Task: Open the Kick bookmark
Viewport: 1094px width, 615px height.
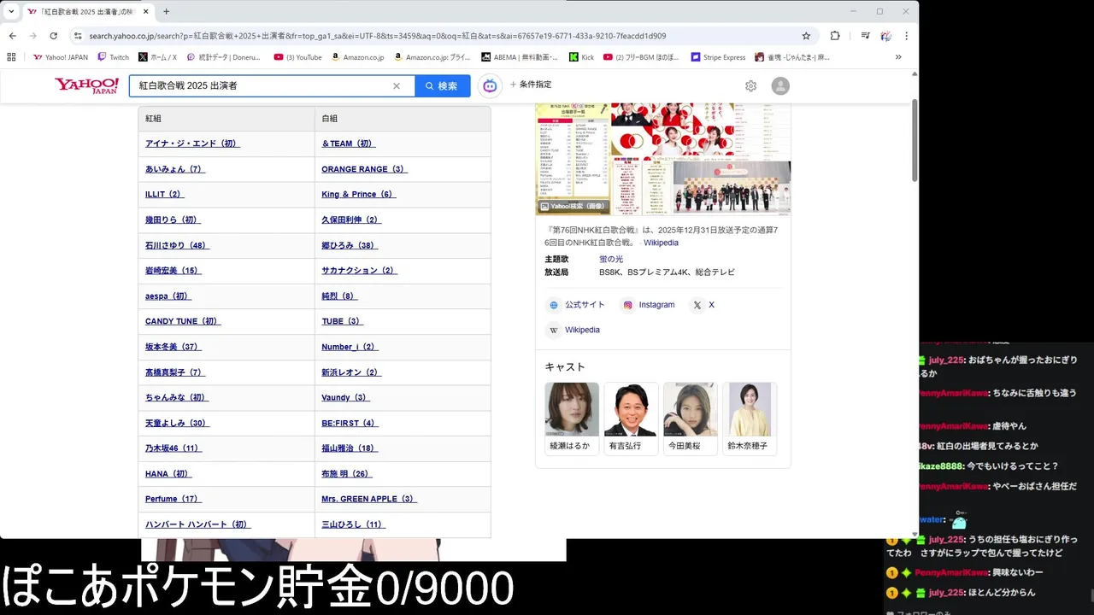Action: click(x=581, y=57)
